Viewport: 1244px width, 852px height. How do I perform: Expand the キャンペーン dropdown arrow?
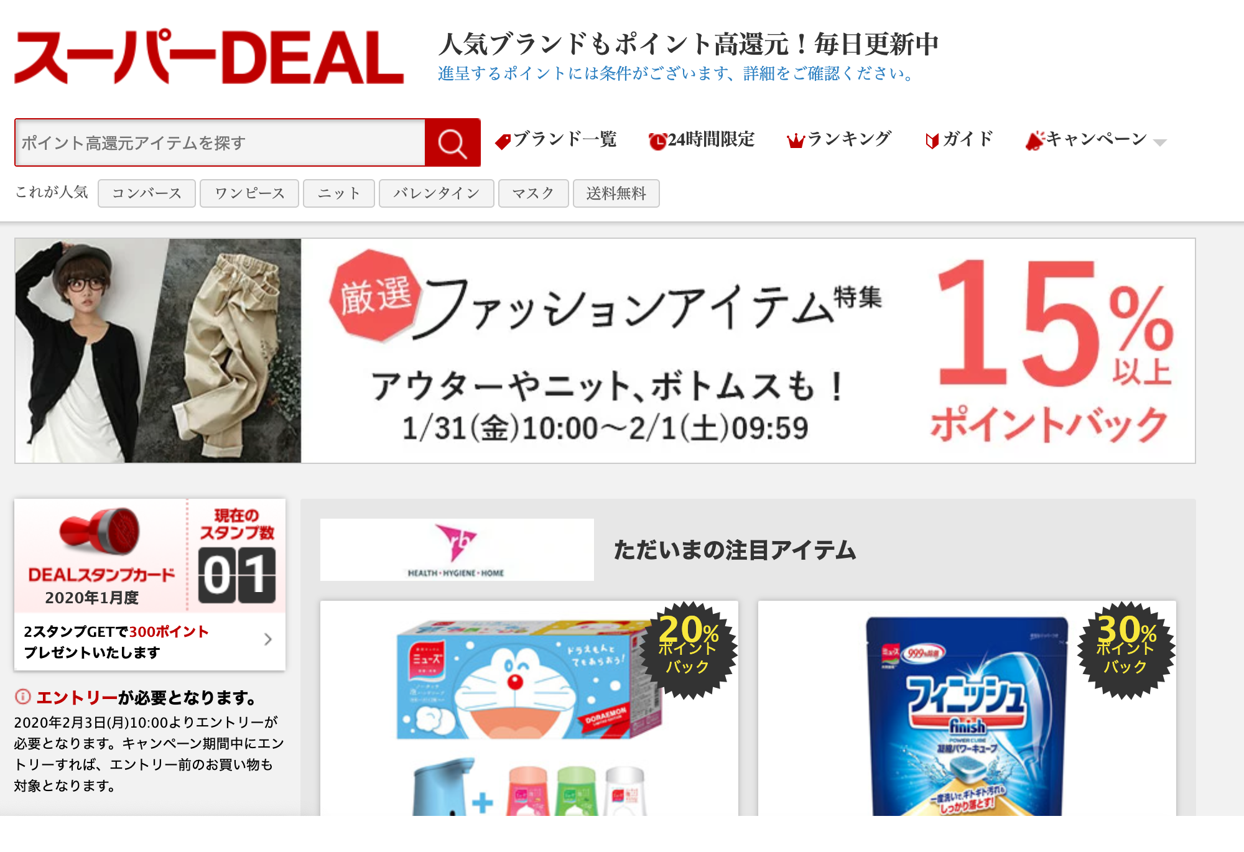[x=1159, y=142]
